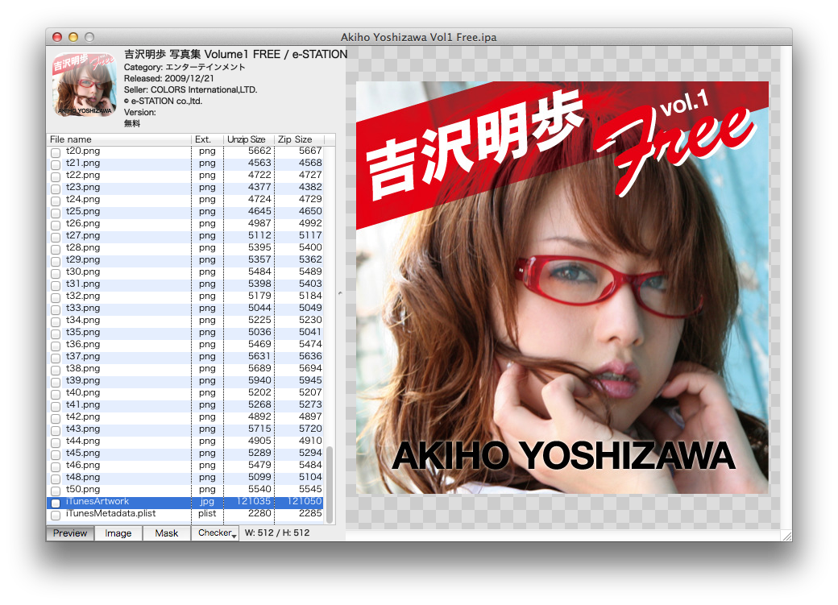This screenshot has width=838, height=605.
Task: Select the t48.png file row
Action: point(185,477)
